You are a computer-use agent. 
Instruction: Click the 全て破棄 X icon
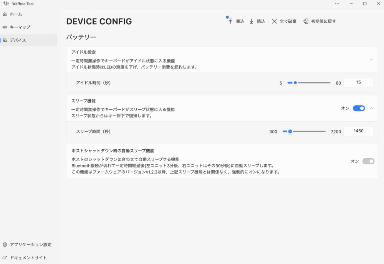point(274,22)
